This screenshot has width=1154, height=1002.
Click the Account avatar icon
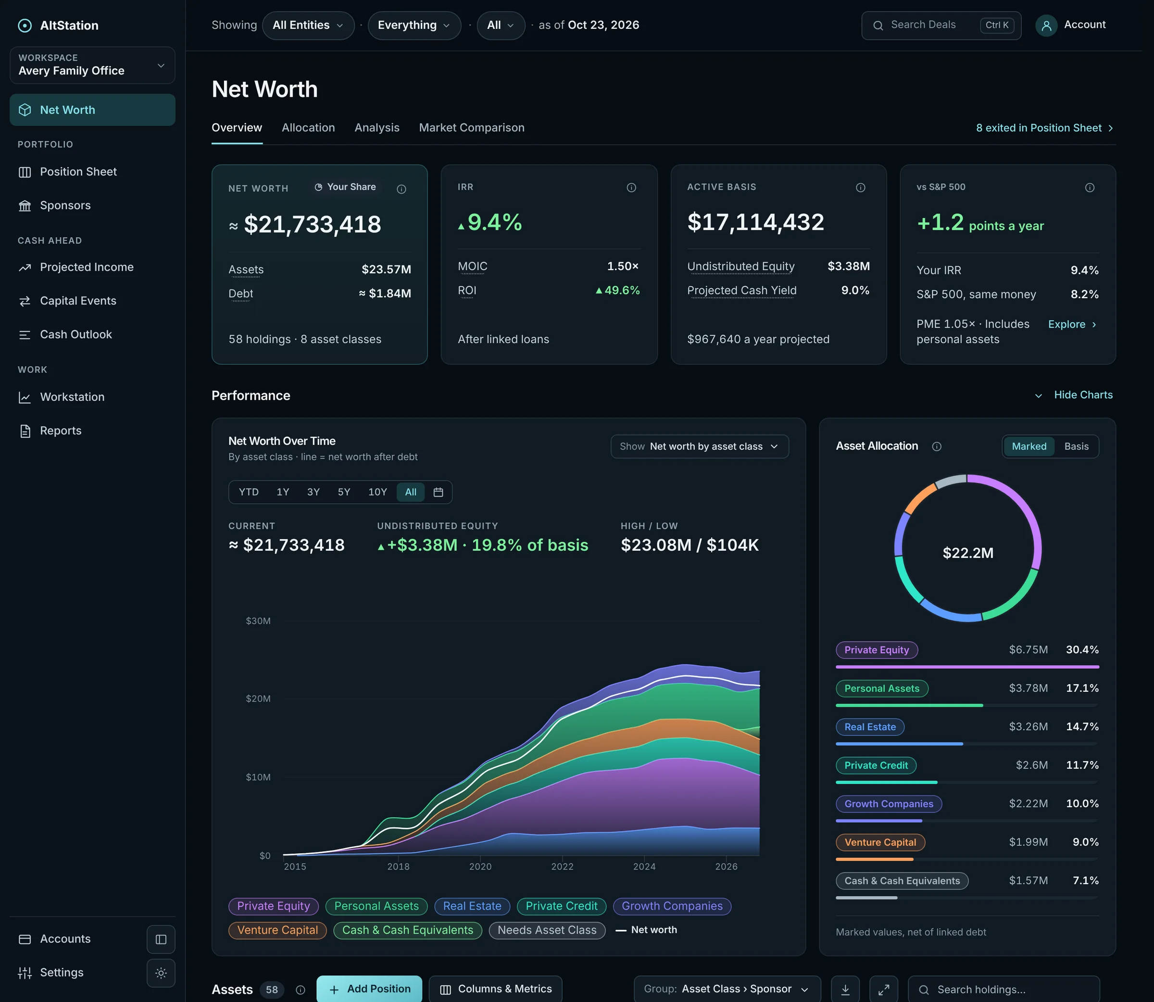pyautogui.click(x=1046, y=25)
